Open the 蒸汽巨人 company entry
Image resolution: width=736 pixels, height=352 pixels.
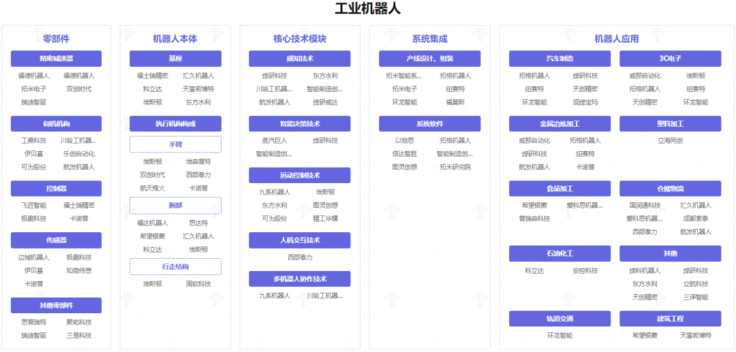point(275,141)
